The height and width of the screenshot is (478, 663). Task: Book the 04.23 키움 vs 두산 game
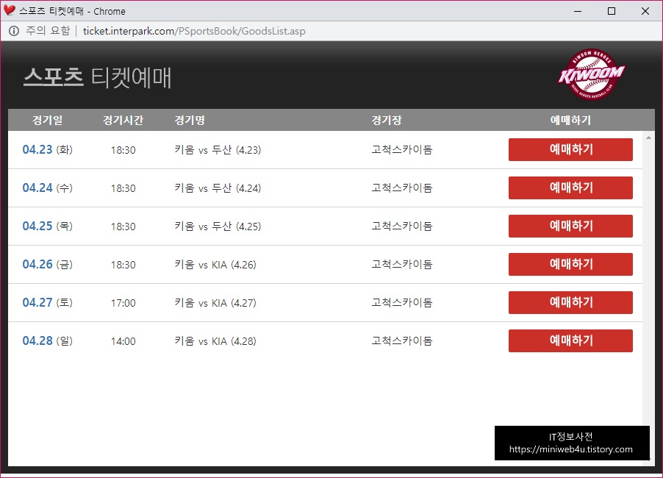tap(570, 149)
